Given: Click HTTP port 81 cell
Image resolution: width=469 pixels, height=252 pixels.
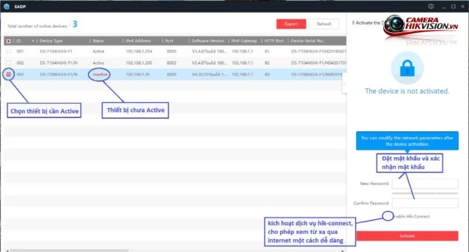Looking at the screenshot, I should point(267,52).
